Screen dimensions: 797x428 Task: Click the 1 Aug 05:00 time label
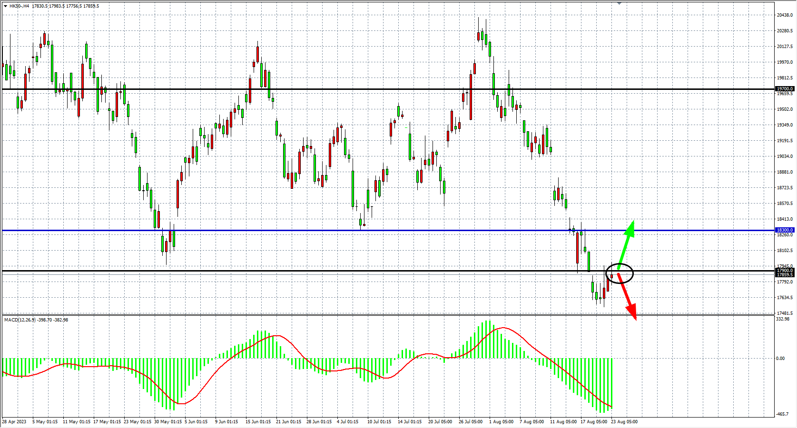[x=501, y=422]
